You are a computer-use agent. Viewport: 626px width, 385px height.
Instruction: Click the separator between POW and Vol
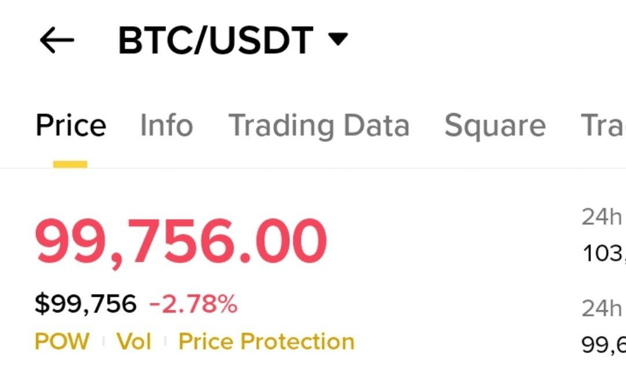(x=103, y=342)
